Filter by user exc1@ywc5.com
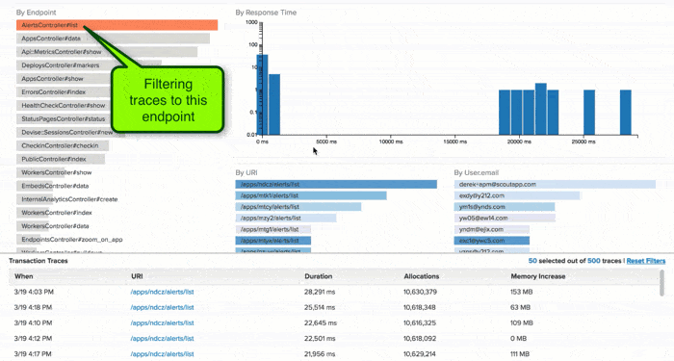The width and height of the screenshot is (674, 361). pyautogui.click(x=492, y=241)
